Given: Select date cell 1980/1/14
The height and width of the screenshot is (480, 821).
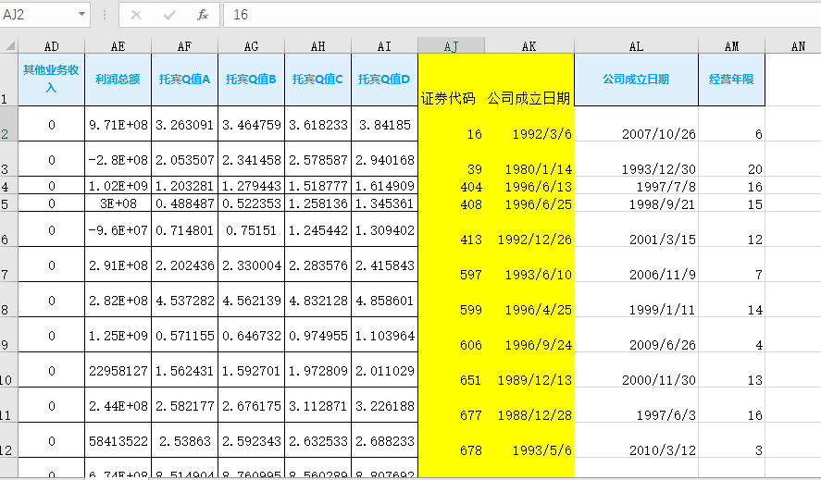Looking at the screenshot, I should pos(529,158).
